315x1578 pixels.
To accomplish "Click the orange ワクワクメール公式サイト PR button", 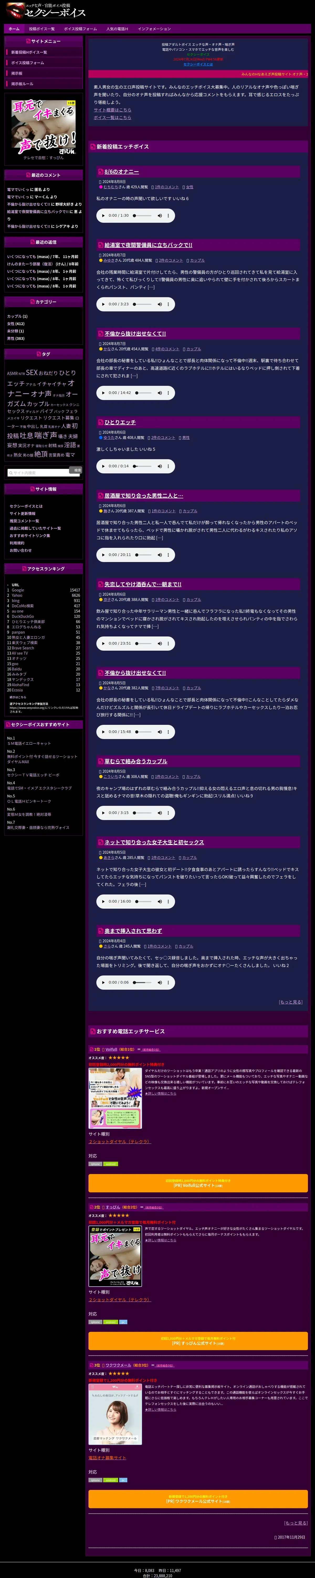I will [x=198, y=1499].
